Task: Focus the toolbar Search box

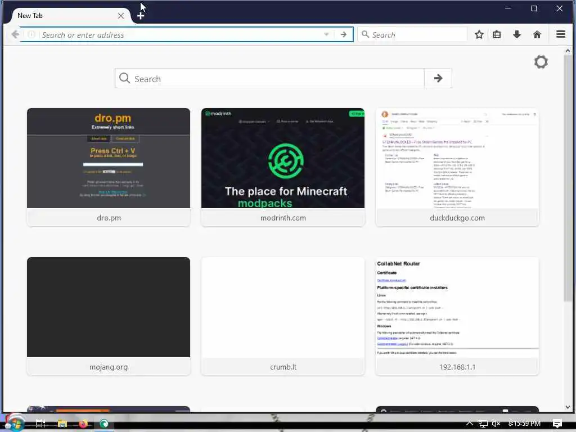Action: pyautogui.click(x=412, y=34)
